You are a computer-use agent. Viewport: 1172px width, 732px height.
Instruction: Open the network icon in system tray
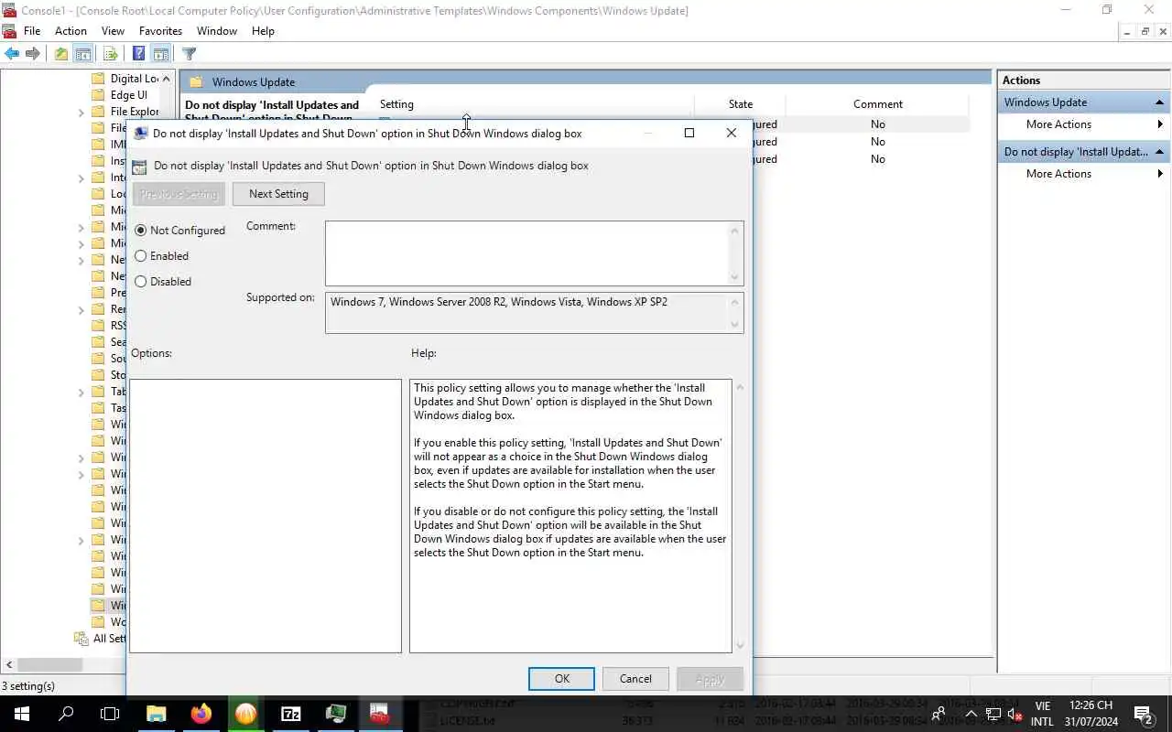coord(993,714)
